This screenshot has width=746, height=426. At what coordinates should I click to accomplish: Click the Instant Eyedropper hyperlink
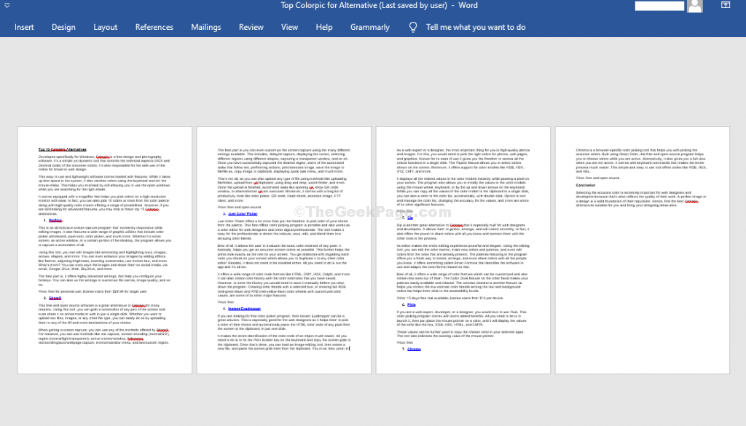point(245,308)
